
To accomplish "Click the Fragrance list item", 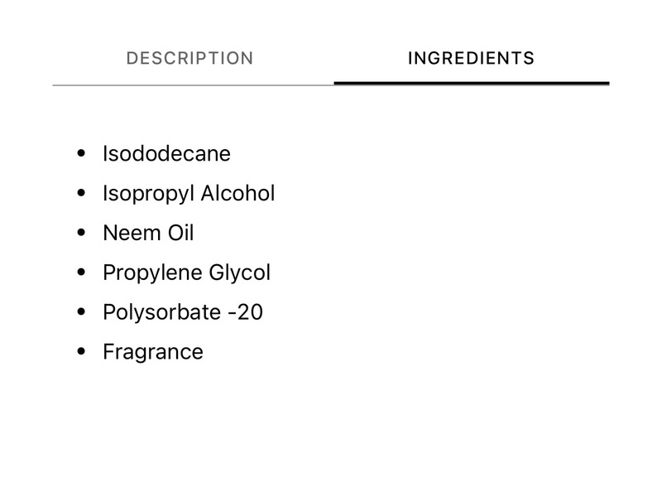I will click(x=153, y=352).
